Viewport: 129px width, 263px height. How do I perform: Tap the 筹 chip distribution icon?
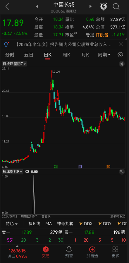coord(122,64)
